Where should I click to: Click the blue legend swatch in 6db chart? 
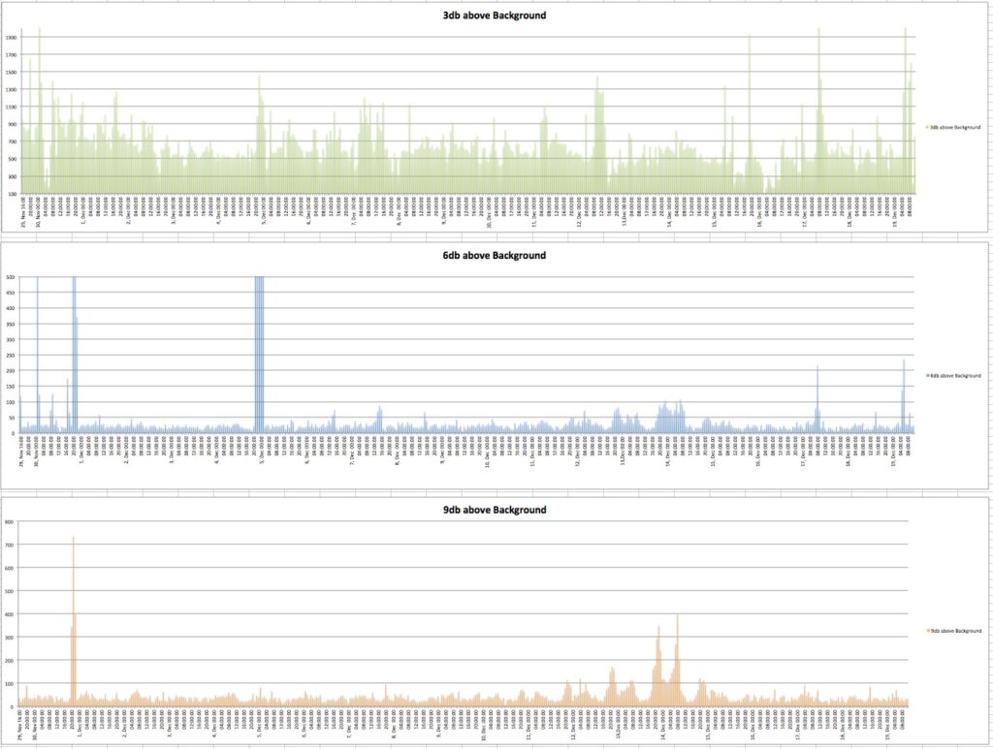coord(926,375)
